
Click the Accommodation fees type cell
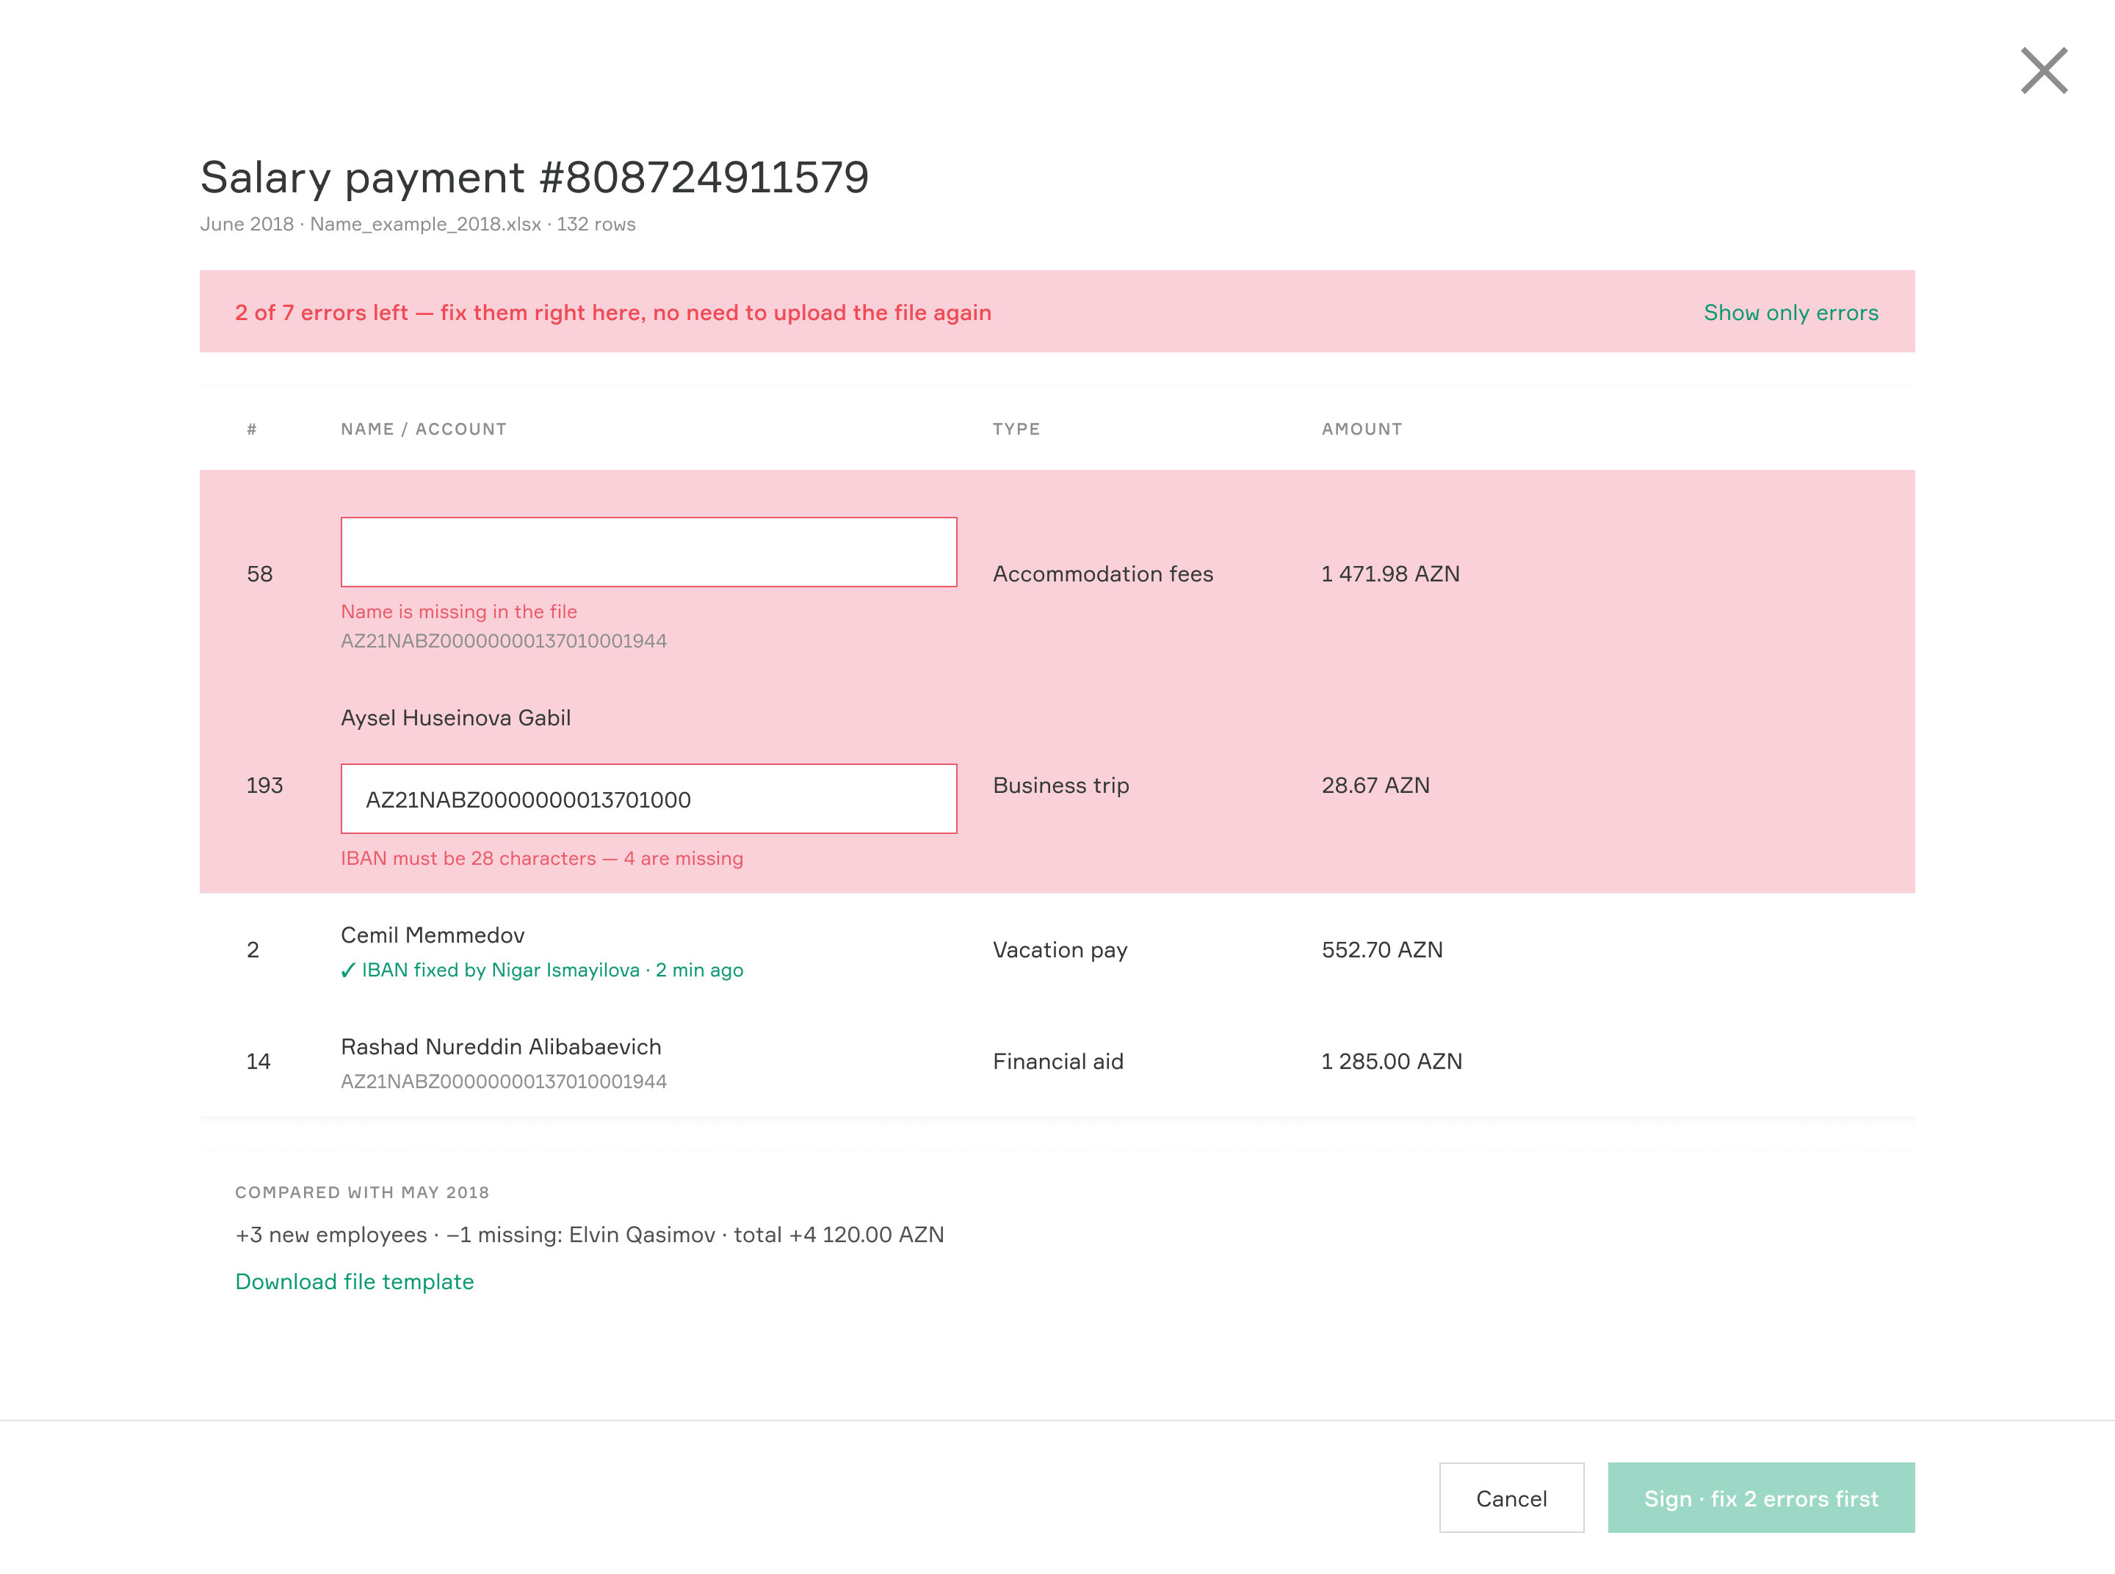coord(1103,573)
